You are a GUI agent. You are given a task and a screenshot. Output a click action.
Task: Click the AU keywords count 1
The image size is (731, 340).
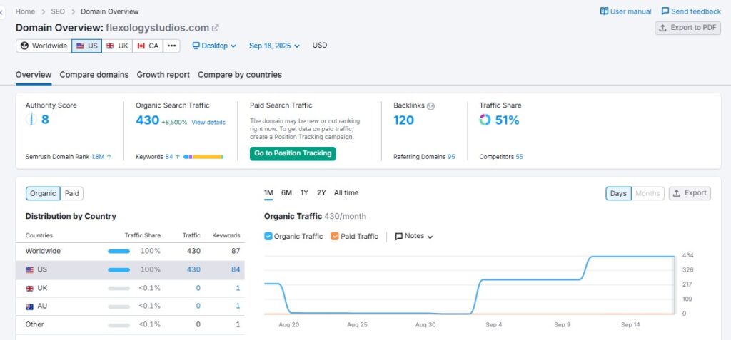point(238,306)
